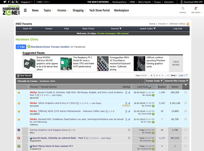Image resolution: width=204 pixels, height=151 pixels.
Task: Open the Twitter icon in top bar
Action: [x=5, y=2]
